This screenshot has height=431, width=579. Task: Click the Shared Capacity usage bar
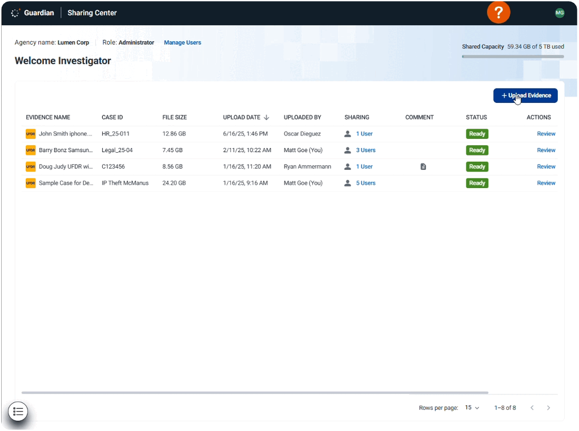point(512,57)
